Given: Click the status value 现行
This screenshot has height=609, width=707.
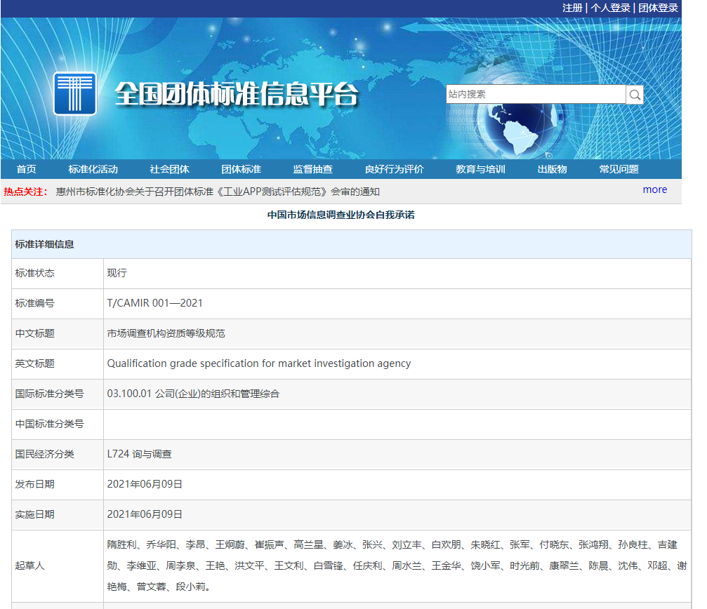Looking at the screenshot, I should pyautogui.click(x=117, y=273).
